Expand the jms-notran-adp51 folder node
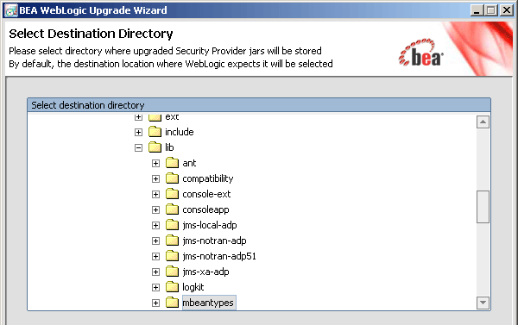 (156, 256)
